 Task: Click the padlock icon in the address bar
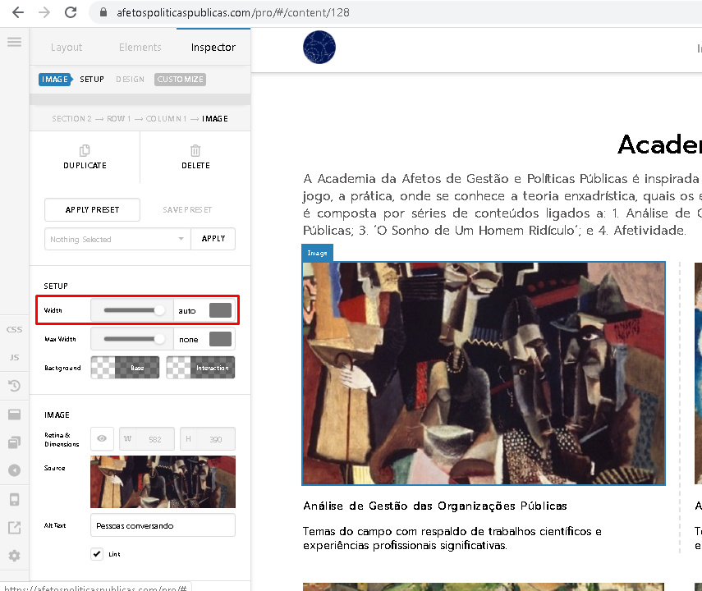click(103, 12)
